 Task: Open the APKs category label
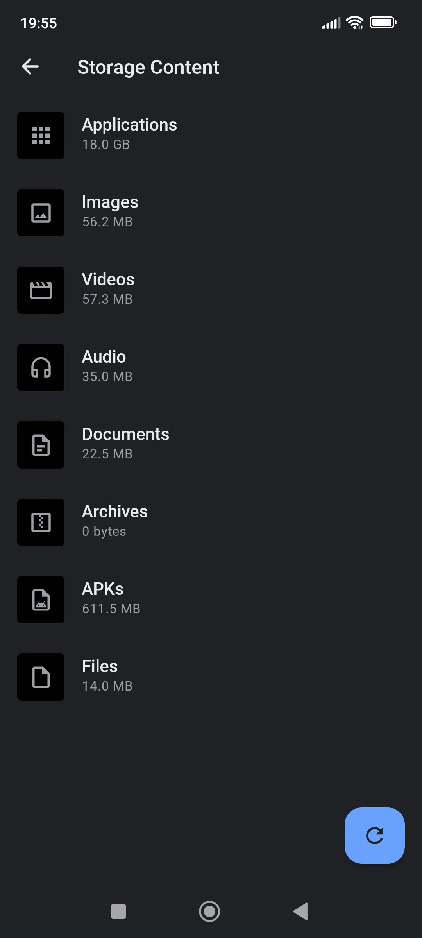[103, 589]
